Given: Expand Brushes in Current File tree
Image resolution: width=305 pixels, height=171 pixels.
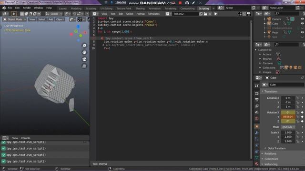Looking at the screenshot, I should 260,59.
